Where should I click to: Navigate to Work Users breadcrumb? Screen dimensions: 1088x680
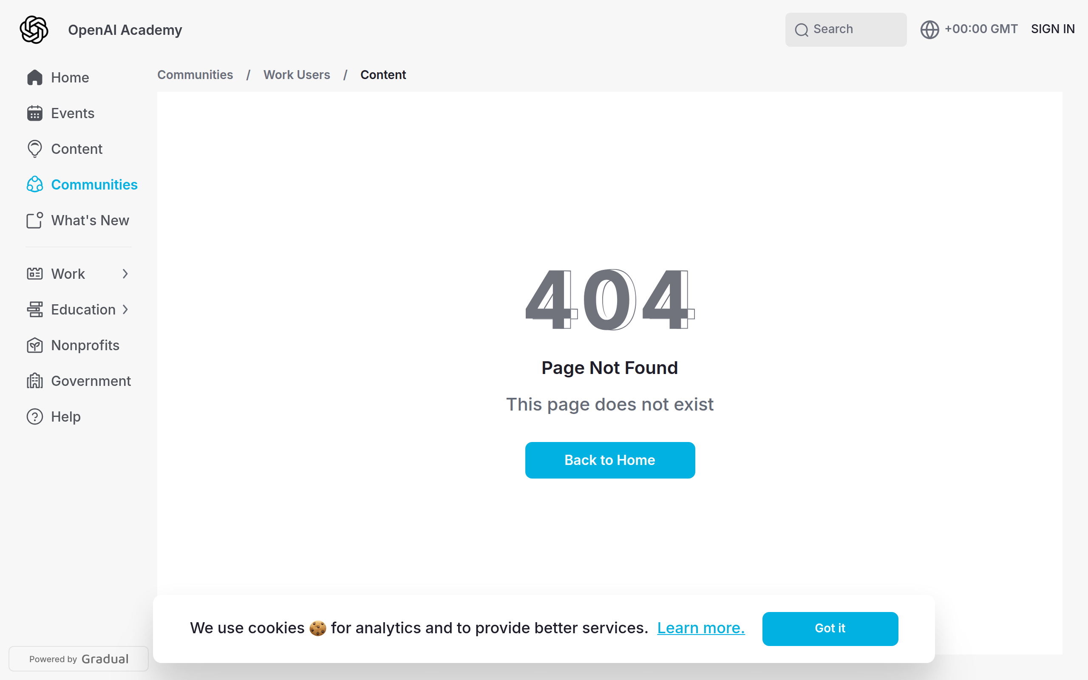click(297, 75)
